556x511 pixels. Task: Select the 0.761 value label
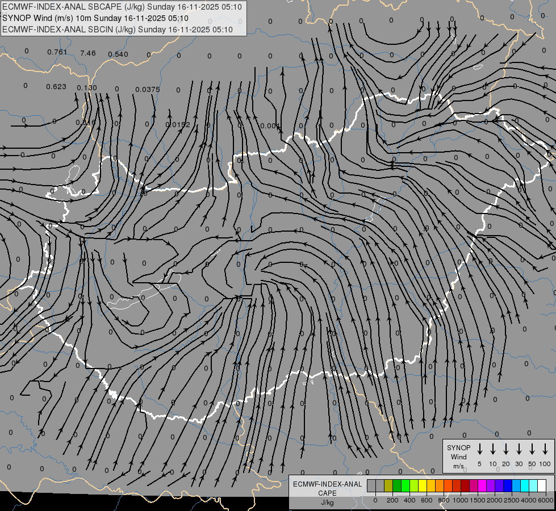point(57,52)
